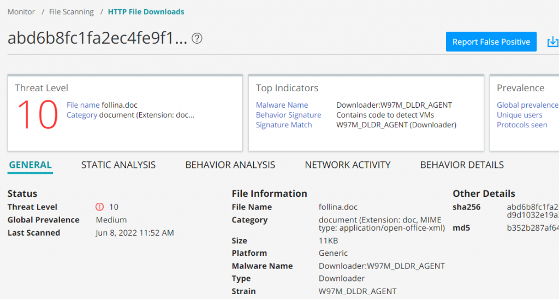Click the large red threat score 10
Image resolution: width=559 pixels, height=299 pixels.
tap(37, 115)
